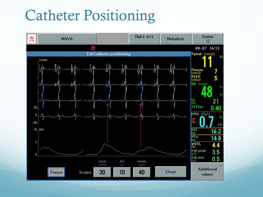Viewport: 263px width, 197px height.
Task: Select the VTe value 14.8
Action: tap(216, 138)
